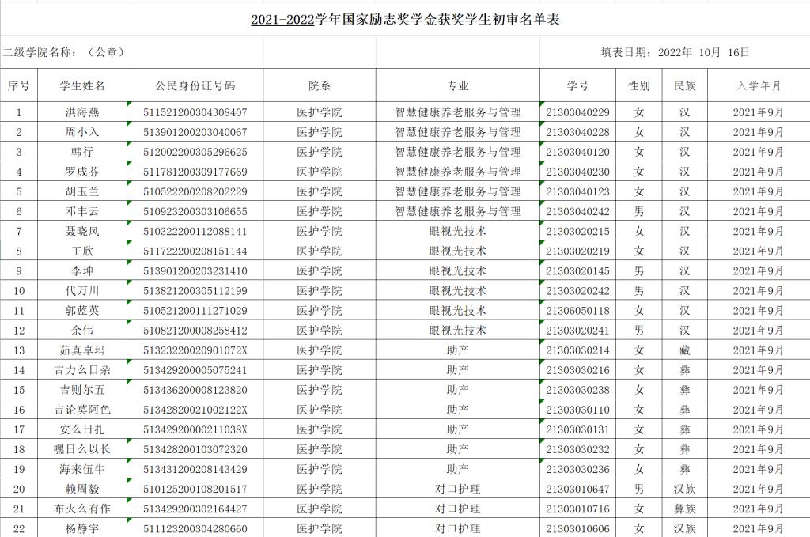Click the name cell 罗成芬
This screenshot has height=537, width=810.
tap(82, 172)
